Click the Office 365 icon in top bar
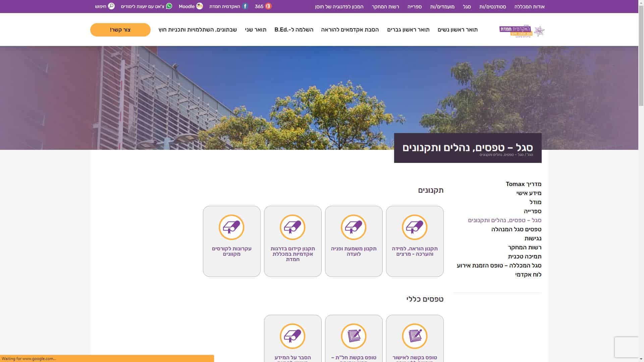The height and width of the screenshot is (362, 644). tap(268, 6)
